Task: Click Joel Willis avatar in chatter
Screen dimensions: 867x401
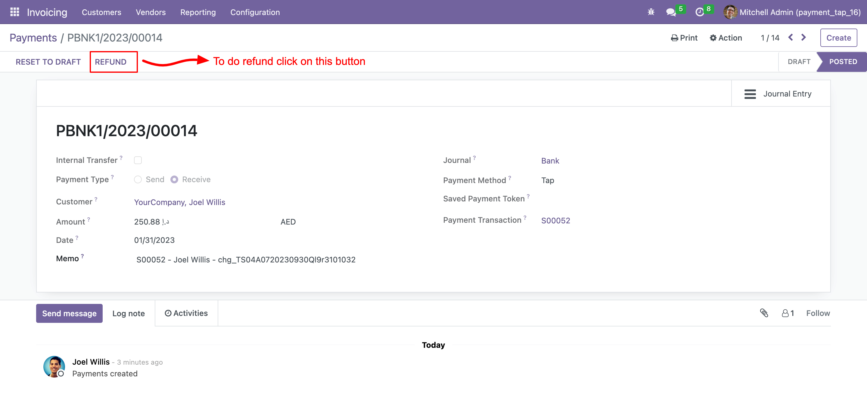Action: click(54, 367)
